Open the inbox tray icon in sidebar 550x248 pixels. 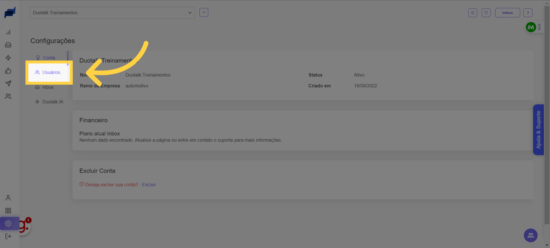8,45
